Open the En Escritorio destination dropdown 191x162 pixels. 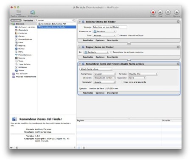point(96,52)
